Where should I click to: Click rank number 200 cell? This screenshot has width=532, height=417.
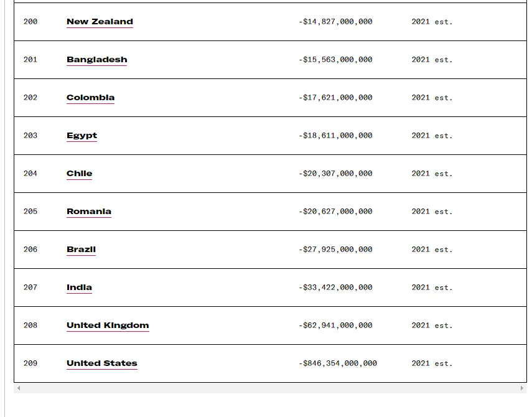[30, 22]
